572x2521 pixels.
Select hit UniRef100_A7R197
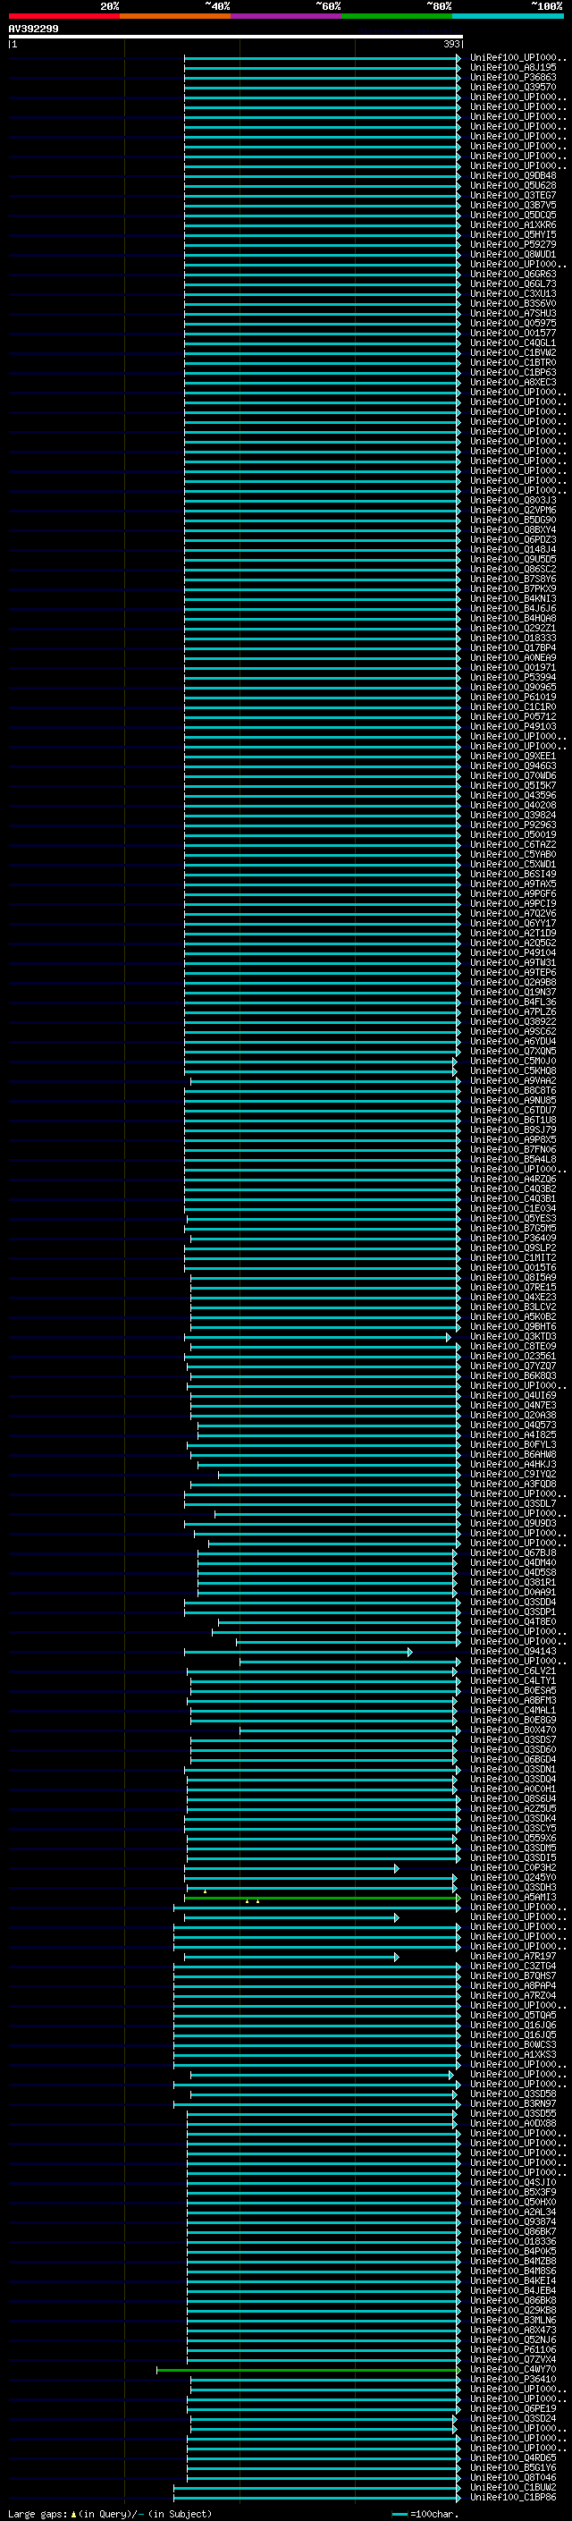coord(512,1957)
